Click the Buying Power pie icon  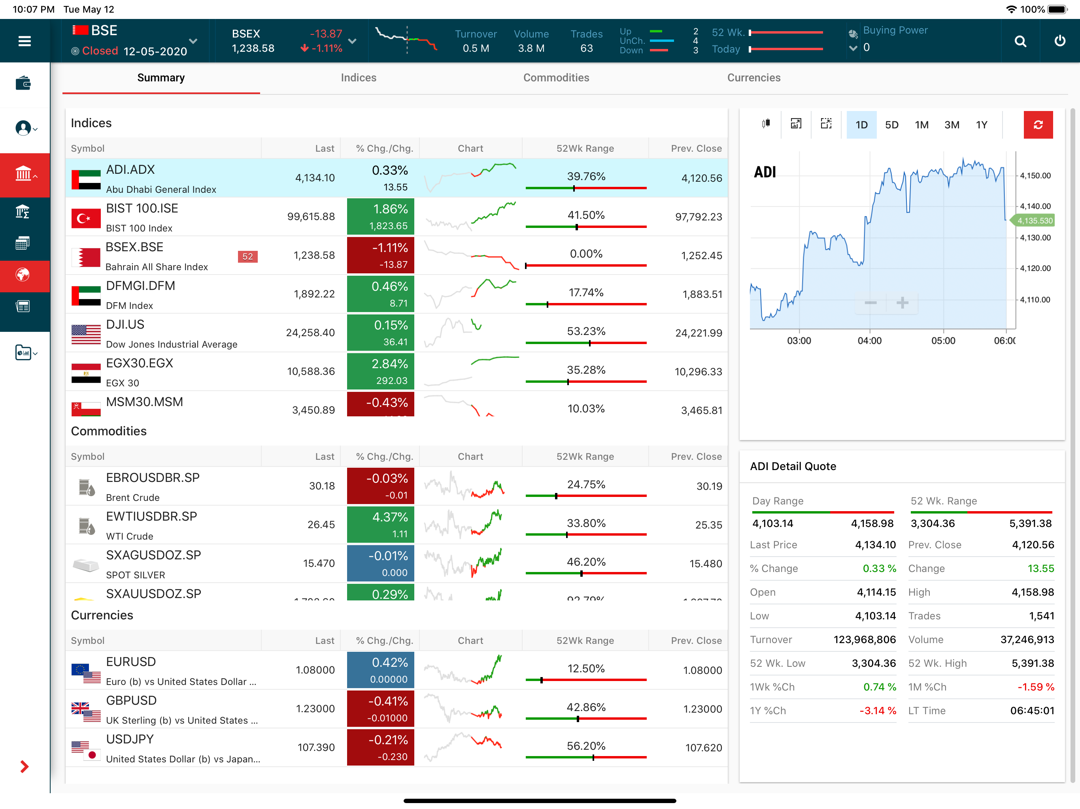[853, 34]
